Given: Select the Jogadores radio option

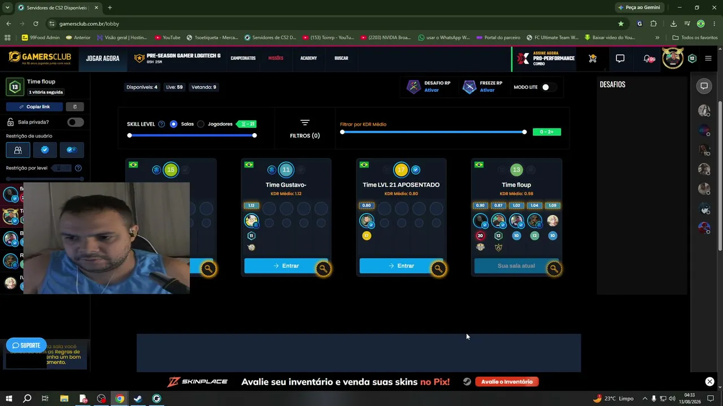Looking at the screenshot, I should tap(201, 124).
